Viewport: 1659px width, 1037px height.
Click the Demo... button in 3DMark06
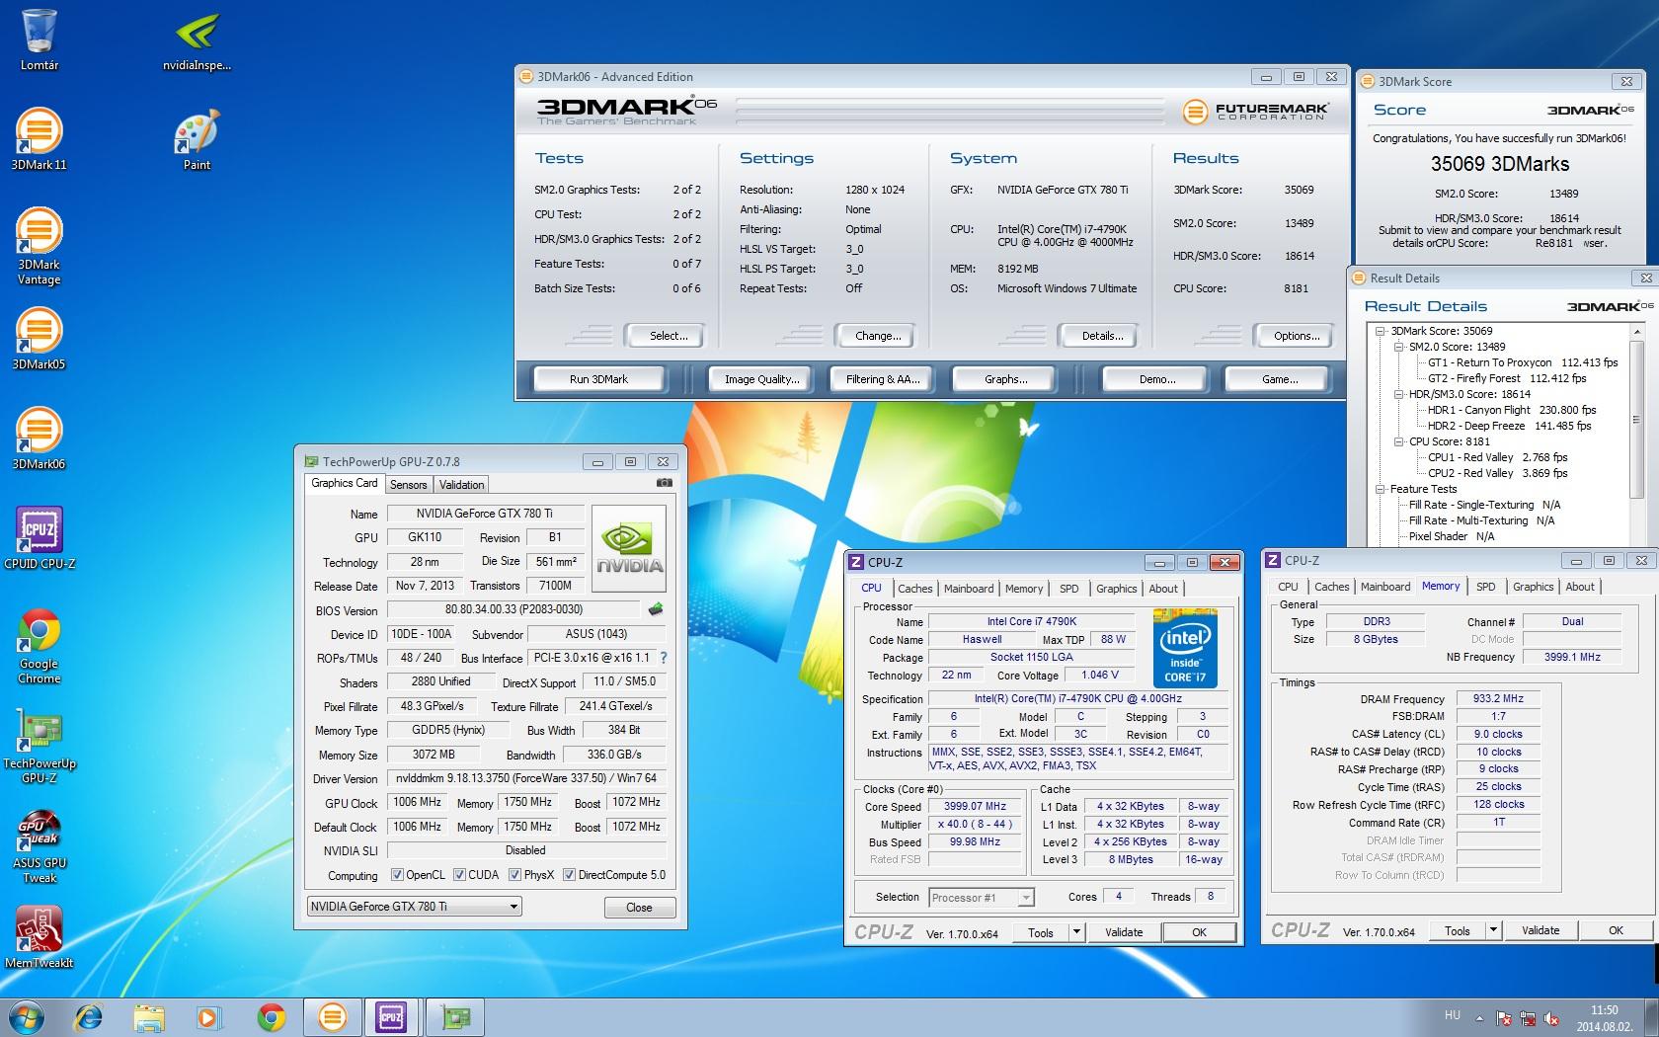[x=1157, y=379]
